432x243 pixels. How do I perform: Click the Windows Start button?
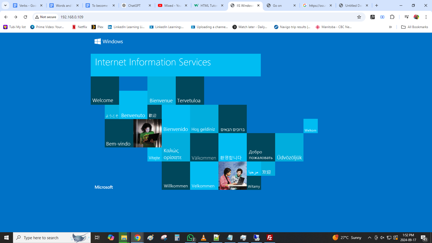(6, 238)
